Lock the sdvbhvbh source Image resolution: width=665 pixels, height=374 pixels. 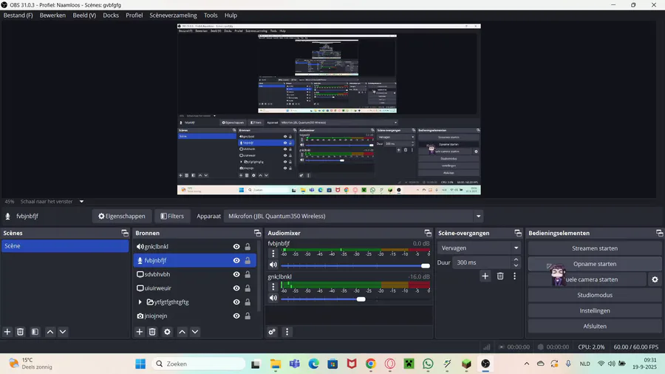pyautogui.click(x=248, y=274)
